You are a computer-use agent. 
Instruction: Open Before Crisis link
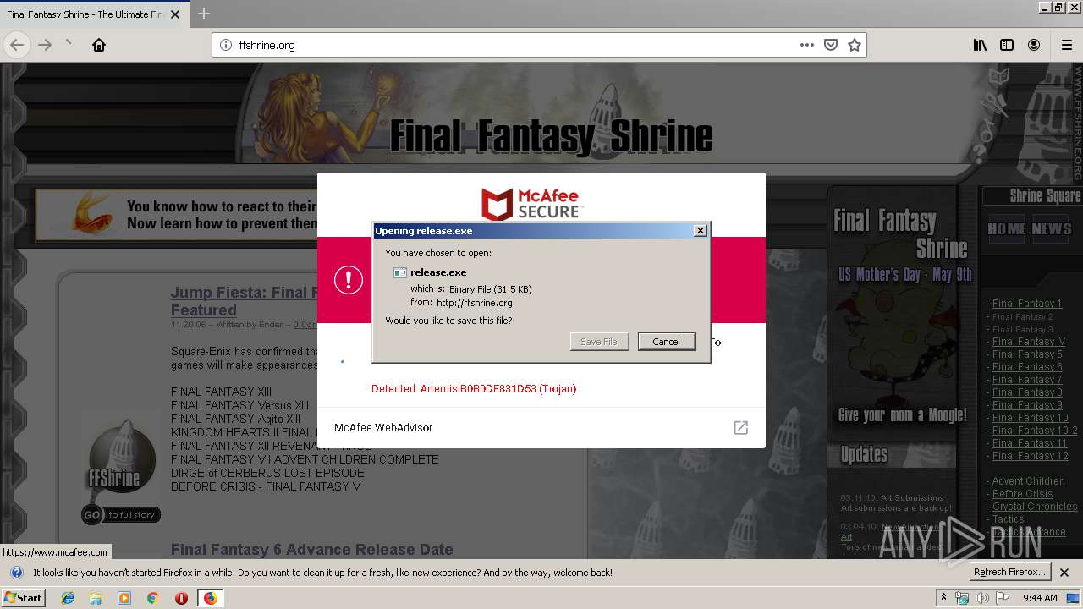(x=1022, y=494)
